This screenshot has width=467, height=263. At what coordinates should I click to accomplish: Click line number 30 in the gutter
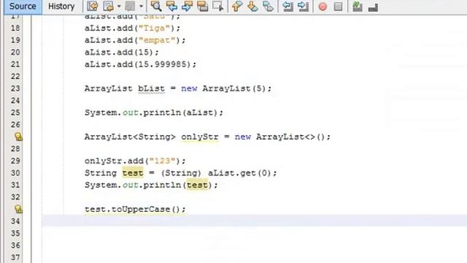(x=15, y=173)
